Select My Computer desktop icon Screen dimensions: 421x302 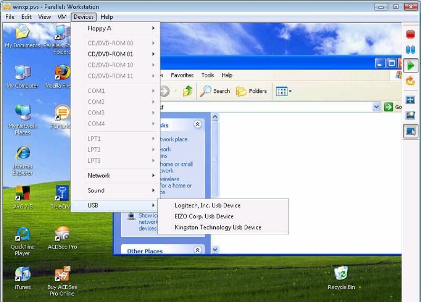(x=22, y=77)
